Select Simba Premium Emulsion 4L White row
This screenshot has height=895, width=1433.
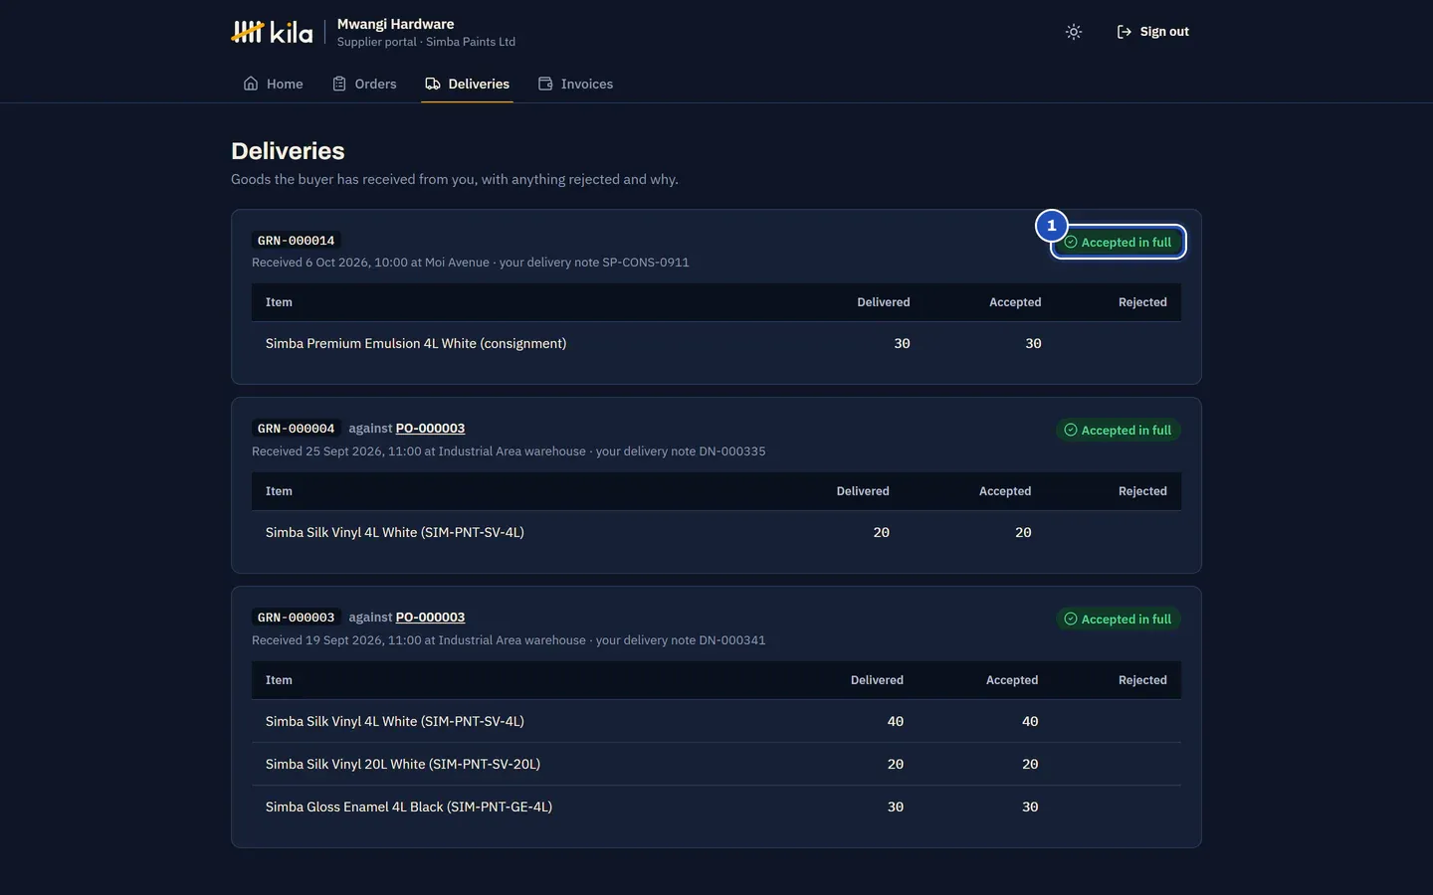pos(716,343)
